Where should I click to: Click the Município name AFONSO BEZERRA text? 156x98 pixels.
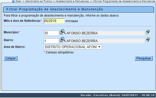point(82,33)
